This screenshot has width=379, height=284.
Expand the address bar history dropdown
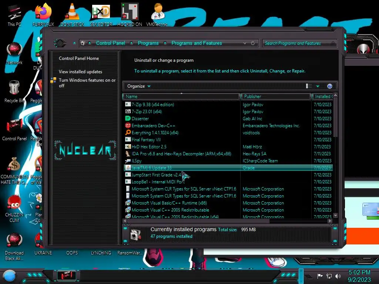click(x=245, y=43)
